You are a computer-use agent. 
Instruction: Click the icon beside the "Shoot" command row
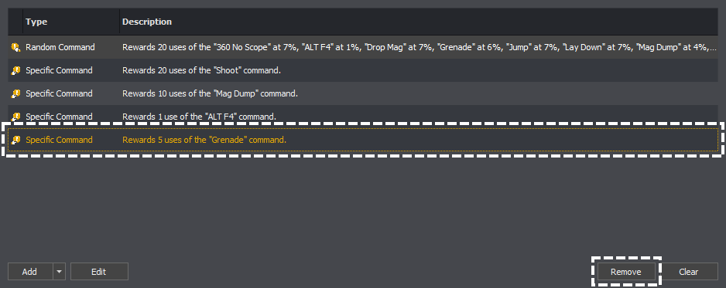pyautogui.click(x=15, y=70)
